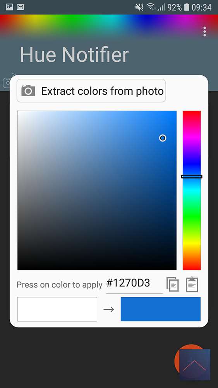Pick green on the vertical hue bar
The height and width of the screenshot is (388, 218).
(x=192, y=218)
